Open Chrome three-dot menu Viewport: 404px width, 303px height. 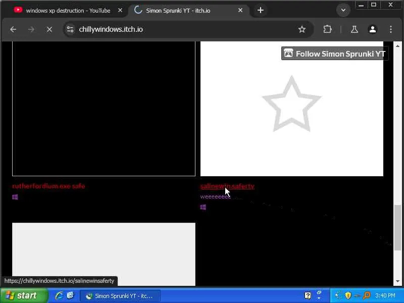pyautogui.click(x=390, y=29)
